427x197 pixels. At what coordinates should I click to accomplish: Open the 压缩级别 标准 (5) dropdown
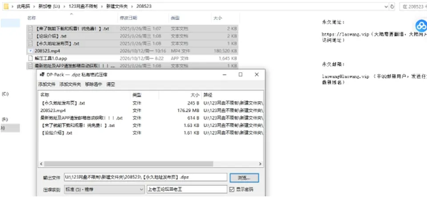pyautogui.click(x=105, y=189)
